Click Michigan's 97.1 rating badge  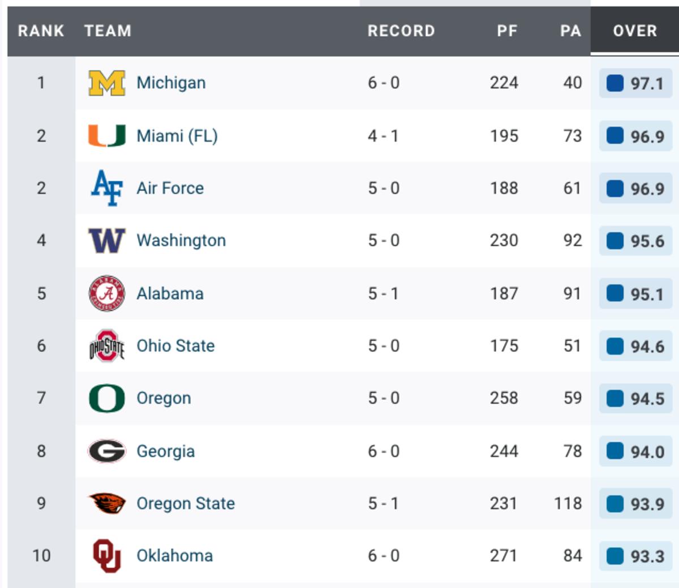tap(634, 82)
